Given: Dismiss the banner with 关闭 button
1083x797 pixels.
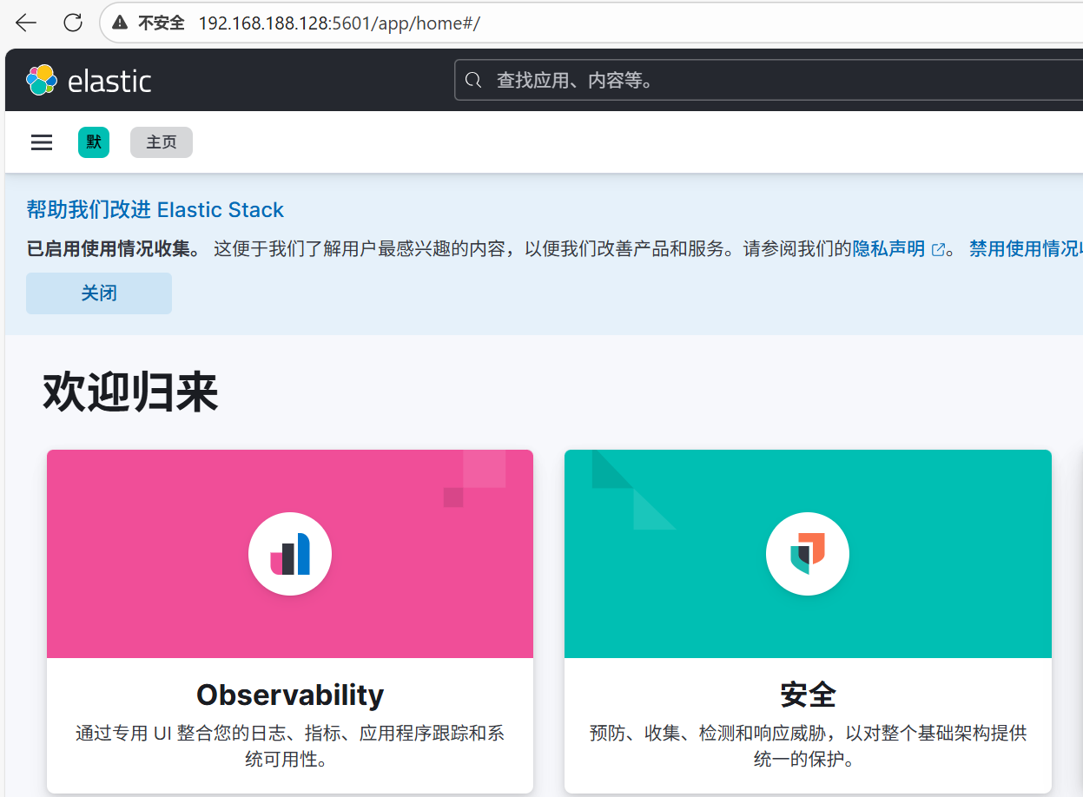Looking at the screenshot, I should click(99, 293).
